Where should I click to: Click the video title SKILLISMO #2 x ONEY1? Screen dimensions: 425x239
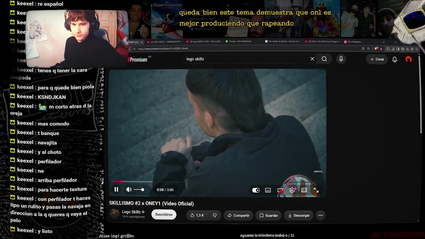coord(151,203)
